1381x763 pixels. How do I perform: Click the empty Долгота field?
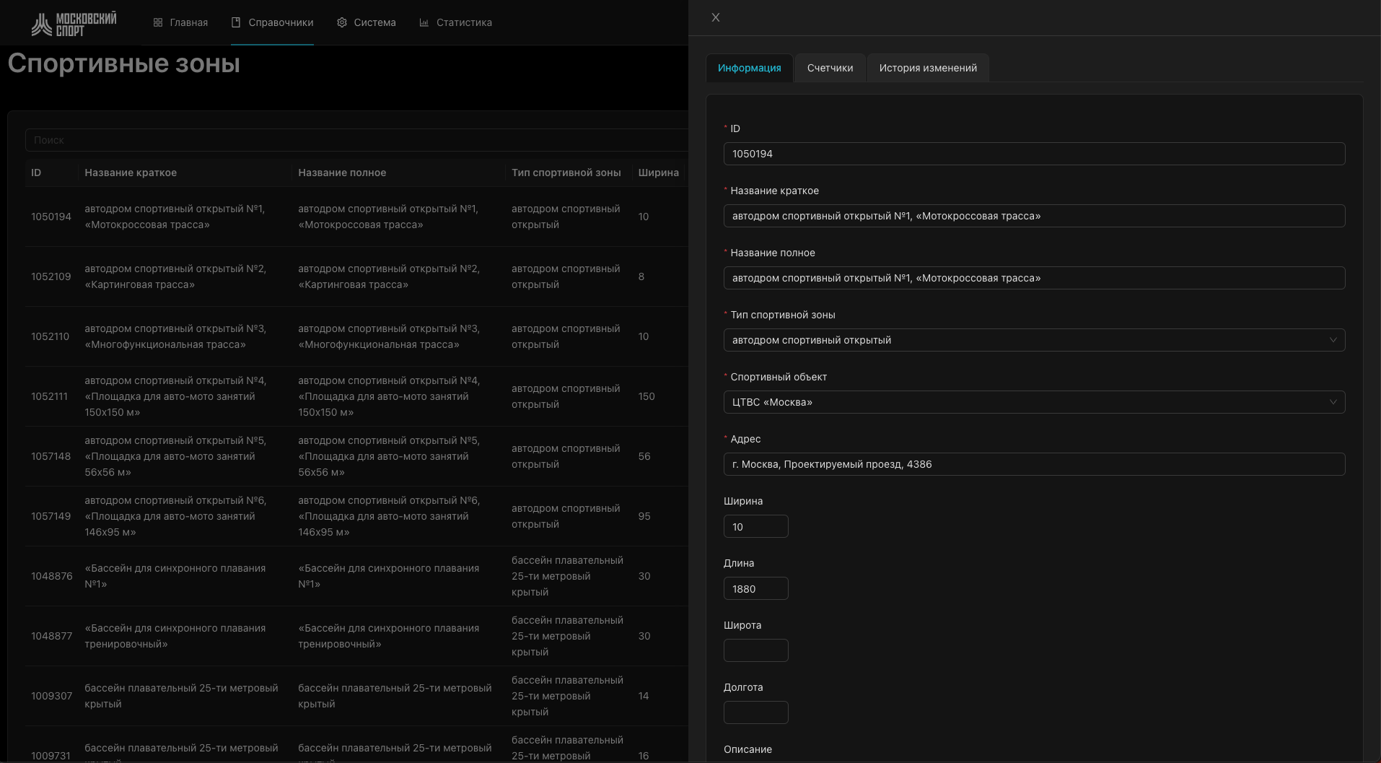(x=755, y=713)
